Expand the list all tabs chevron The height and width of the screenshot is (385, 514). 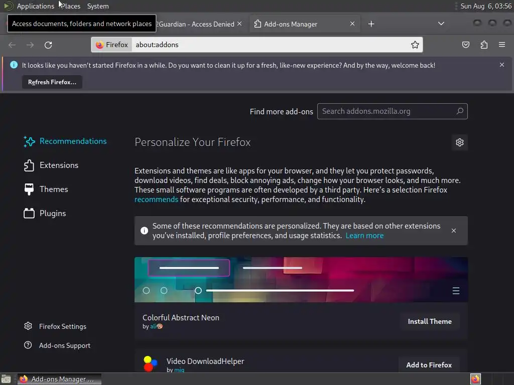coord(441,24)
